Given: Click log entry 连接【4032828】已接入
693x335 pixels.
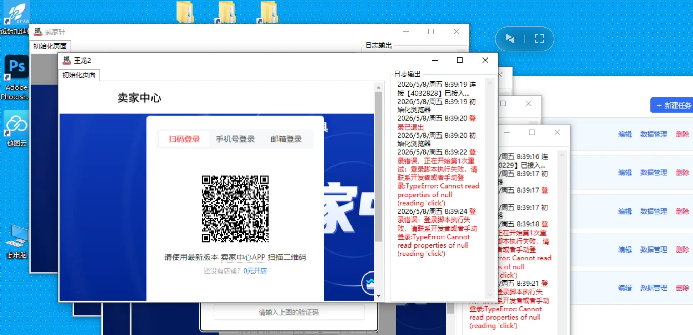Looking at the screenshot, I should (x=437, y=89).
